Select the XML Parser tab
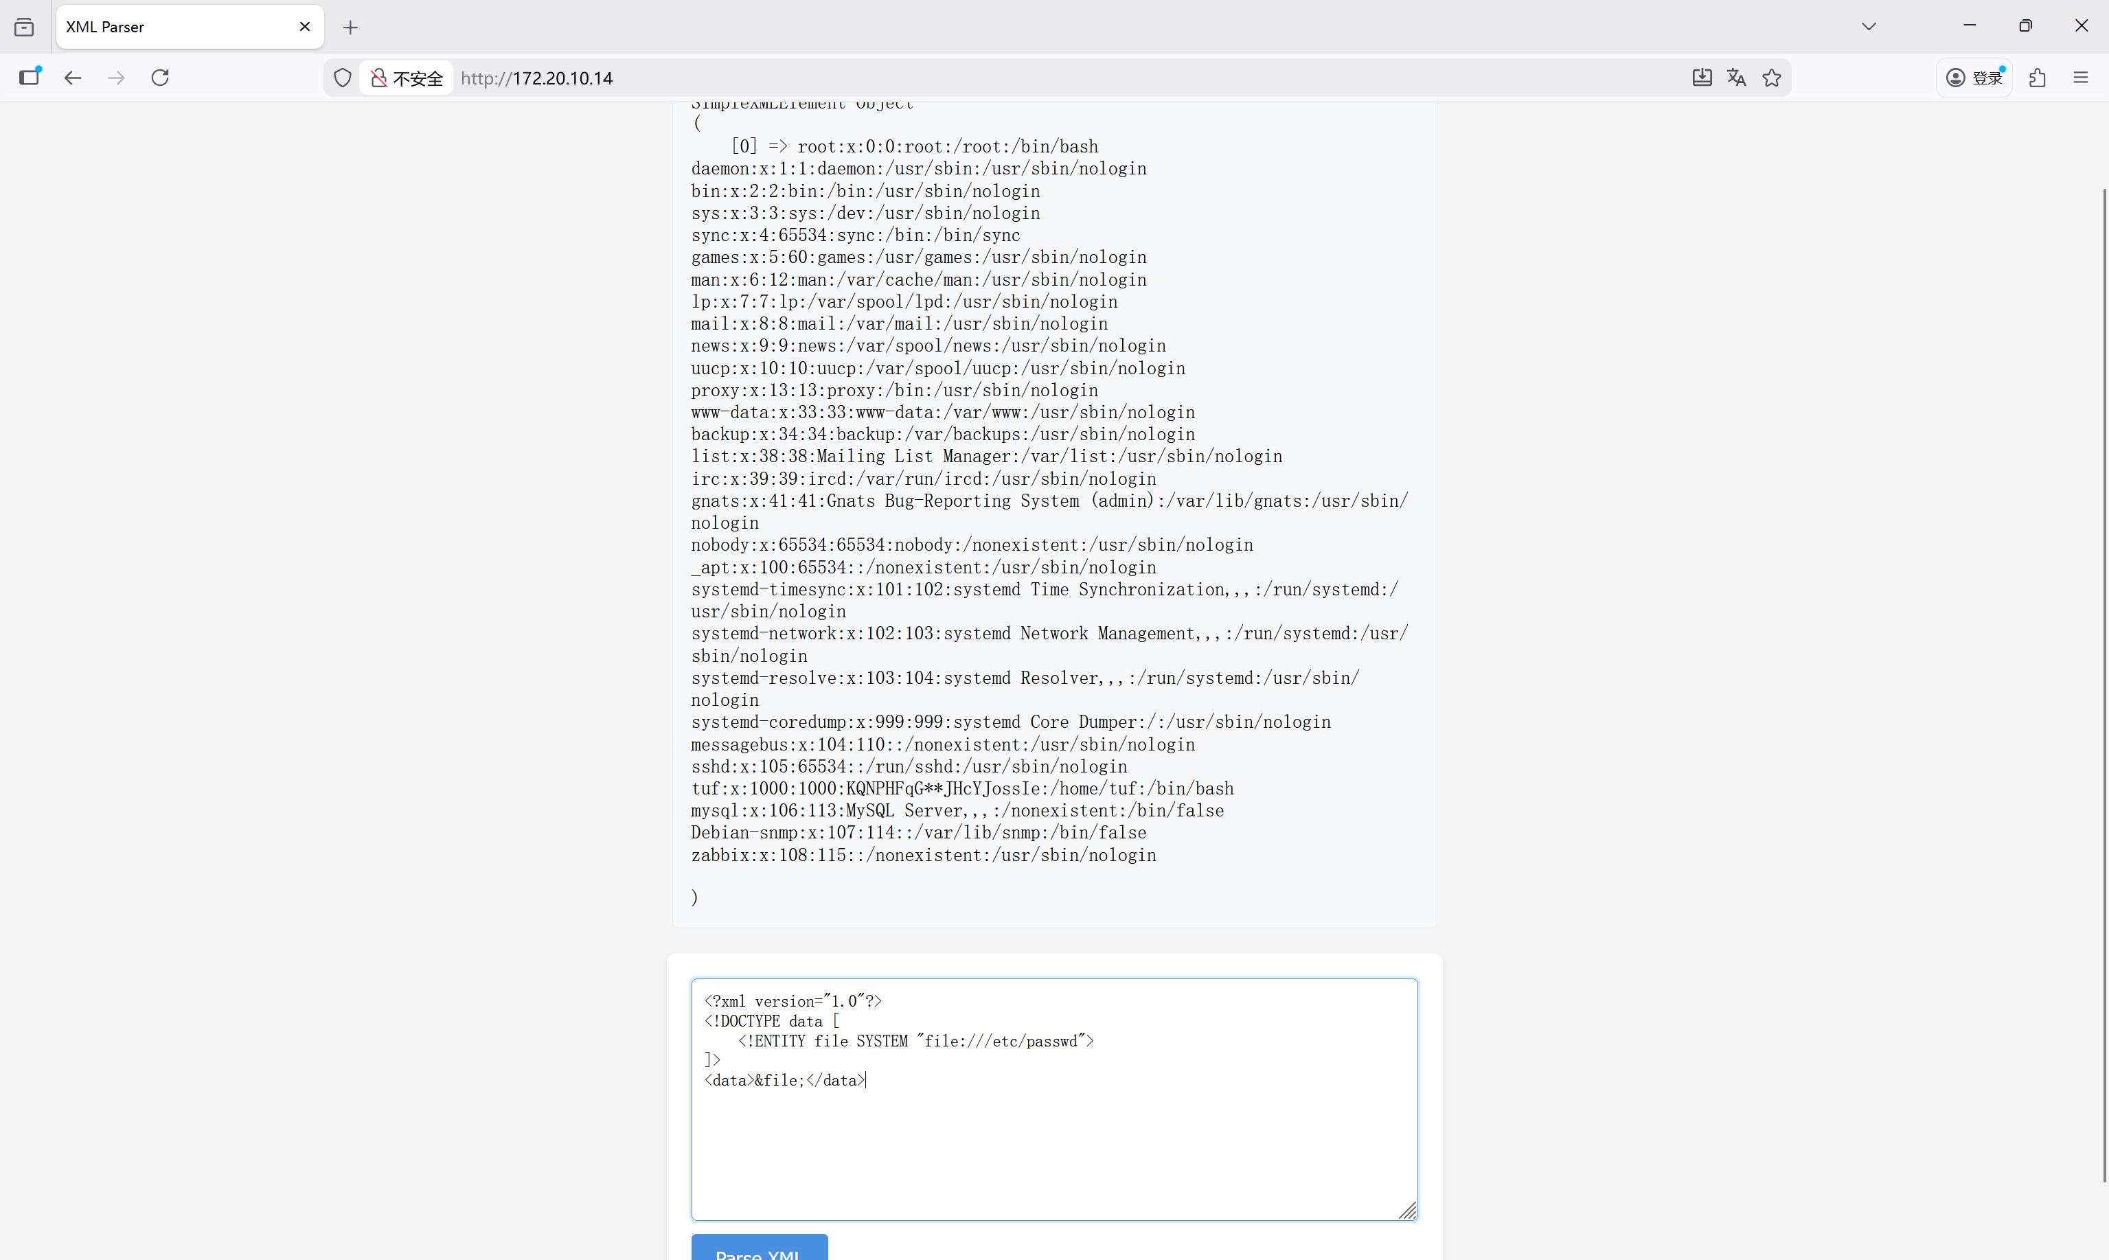The image size is (2109, 1260). 170,27
